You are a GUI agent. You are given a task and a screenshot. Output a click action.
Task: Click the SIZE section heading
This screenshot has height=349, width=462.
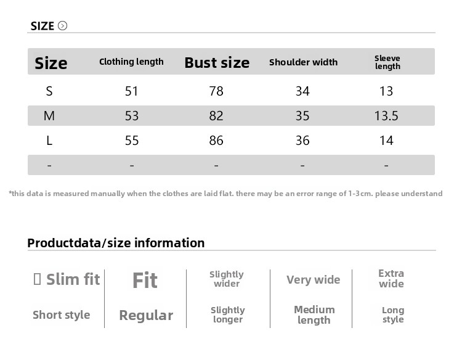(43, 26)
